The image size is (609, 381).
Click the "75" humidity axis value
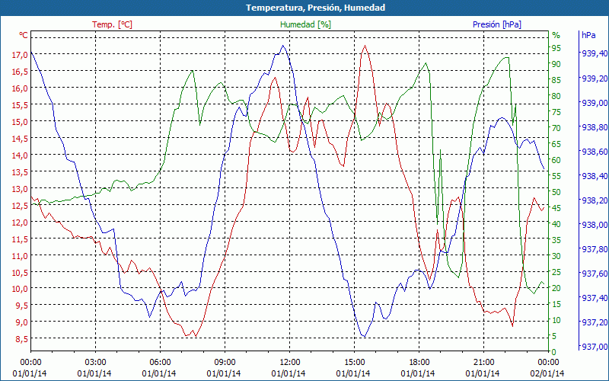tap(556, 112)
